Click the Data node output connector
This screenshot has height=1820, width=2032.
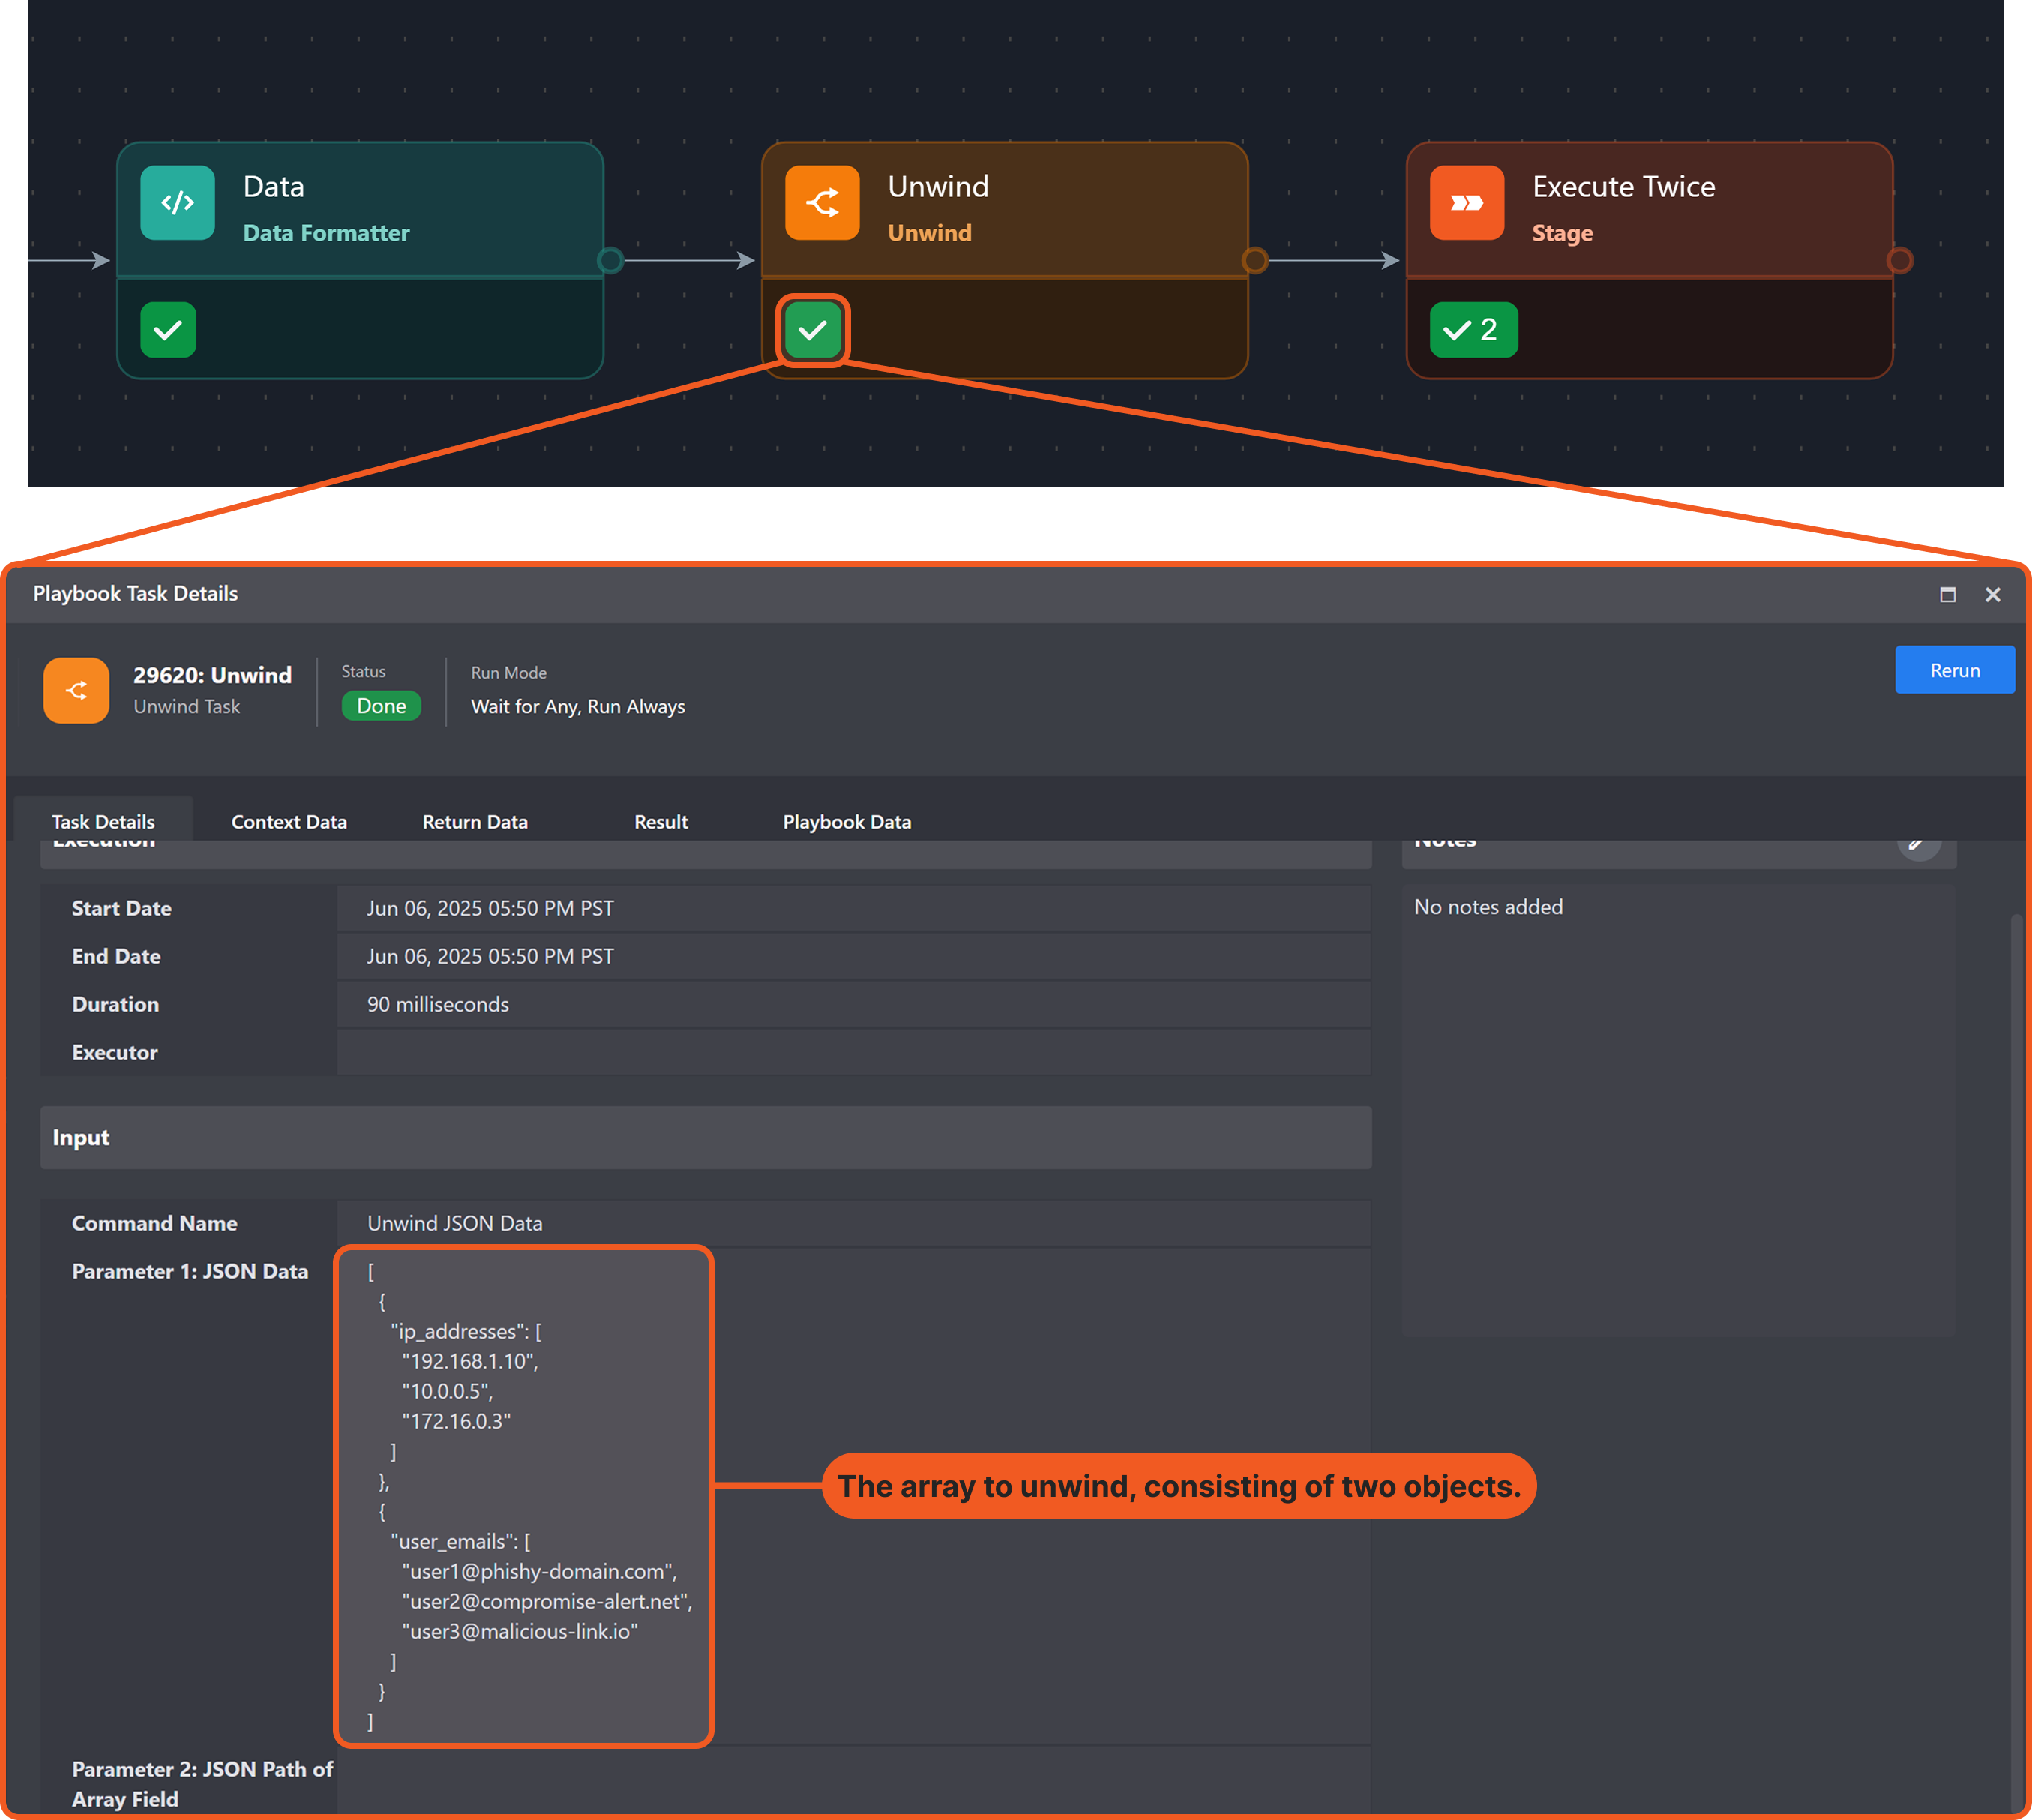pos(610,261)
